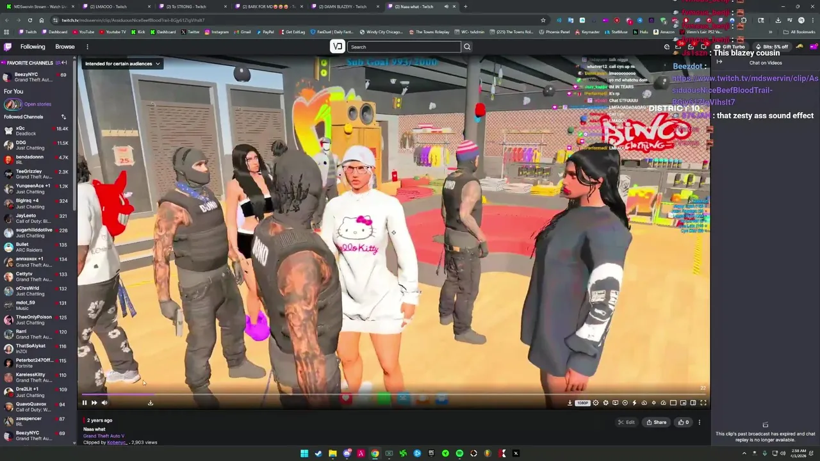Viewport: 820px width, 461px height.
Task: Collapse the Chat on Videos panel
Action: pos(719,62)
